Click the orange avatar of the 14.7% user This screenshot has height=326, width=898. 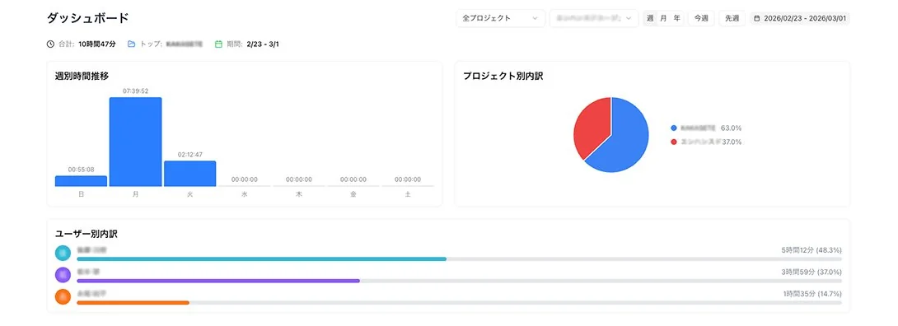coord(63,296)
